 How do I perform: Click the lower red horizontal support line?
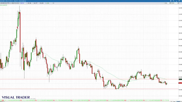89,89
